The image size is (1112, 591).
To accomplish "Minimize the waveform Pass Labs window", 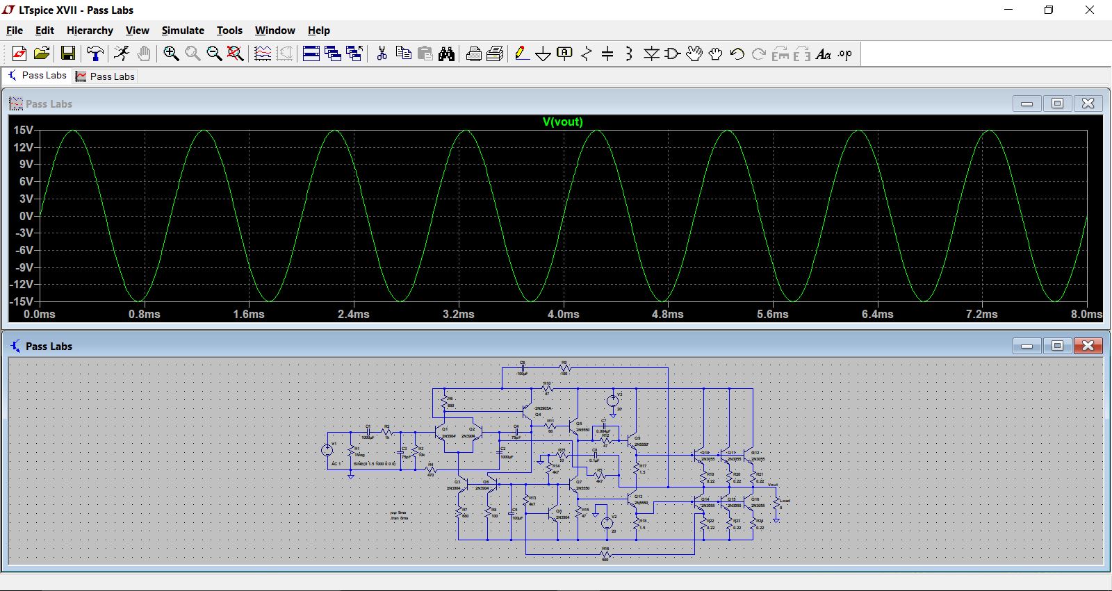I will tap(1027, 103).
